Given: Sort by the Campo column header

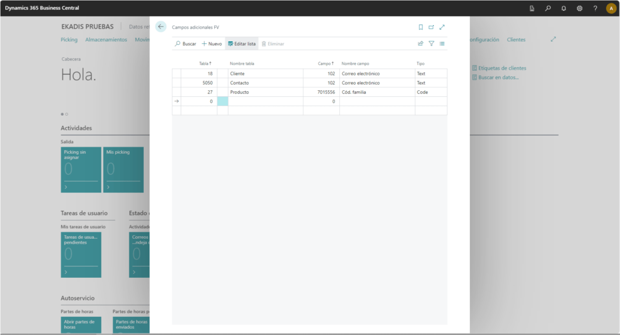Looking at the screenshot, I should point(325,63).
